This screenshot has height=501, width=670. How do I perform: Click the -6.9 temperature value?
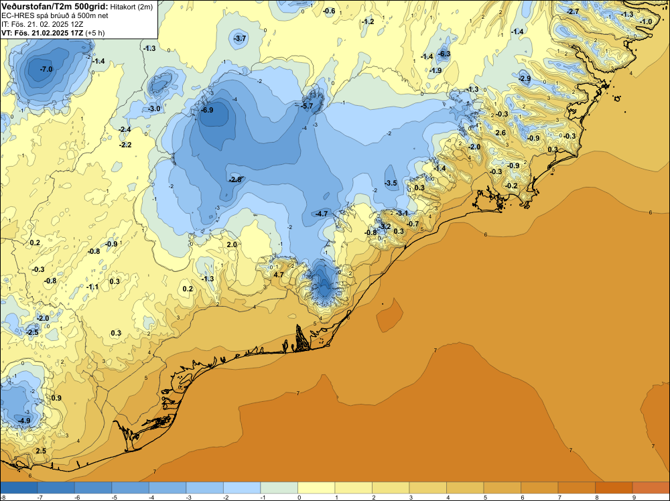[207, 110]
